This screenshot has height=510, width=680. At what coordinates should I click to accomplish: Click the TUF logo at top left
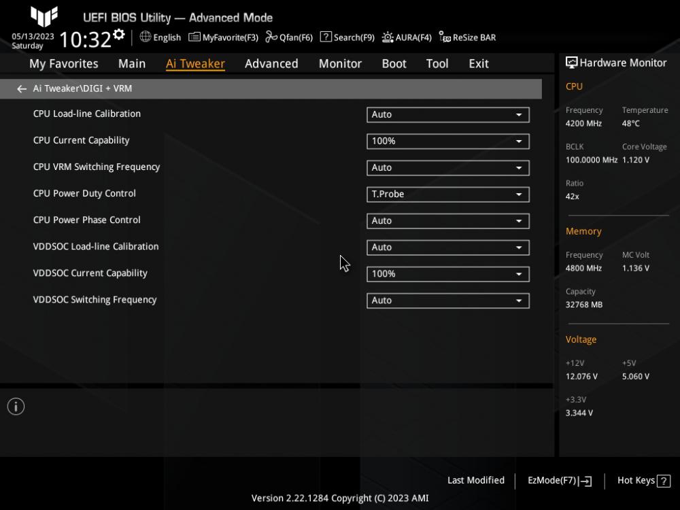tap(44, 16)
